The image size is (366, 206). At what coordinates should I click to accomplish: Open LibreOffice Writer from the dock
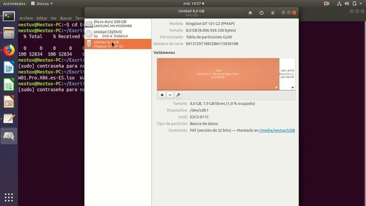point(9,68)
